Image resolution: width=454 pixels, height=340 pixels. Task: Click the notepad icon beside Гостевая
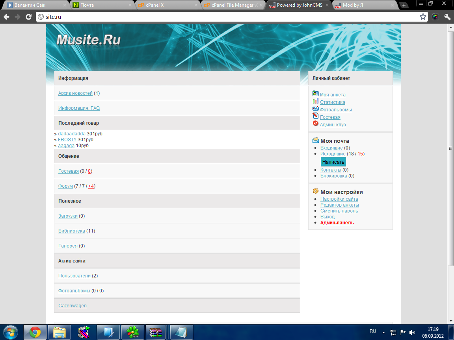tap(316, 116)
